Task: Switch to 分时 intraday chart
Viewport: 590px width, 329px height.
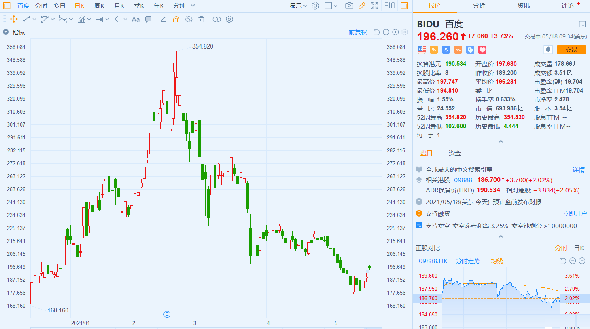Action: coord(41,6)
